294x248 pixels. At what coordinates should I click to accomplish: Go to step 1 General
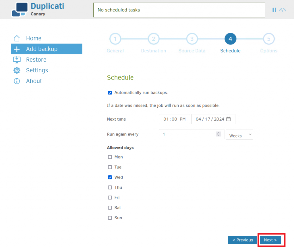pos(115,39)
